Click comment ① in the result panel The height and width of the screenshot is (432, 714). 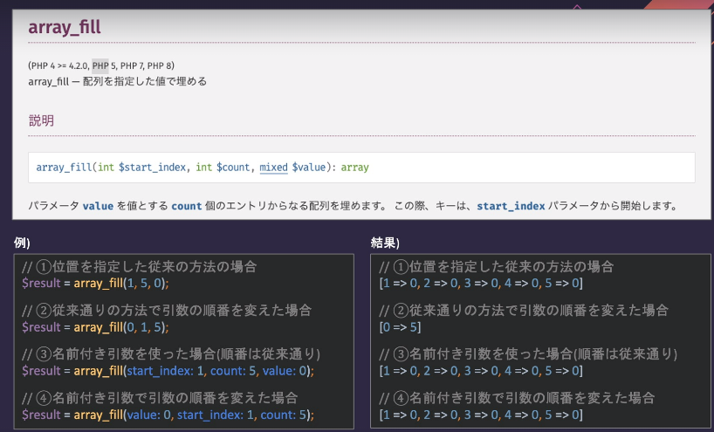coord(497,267)
